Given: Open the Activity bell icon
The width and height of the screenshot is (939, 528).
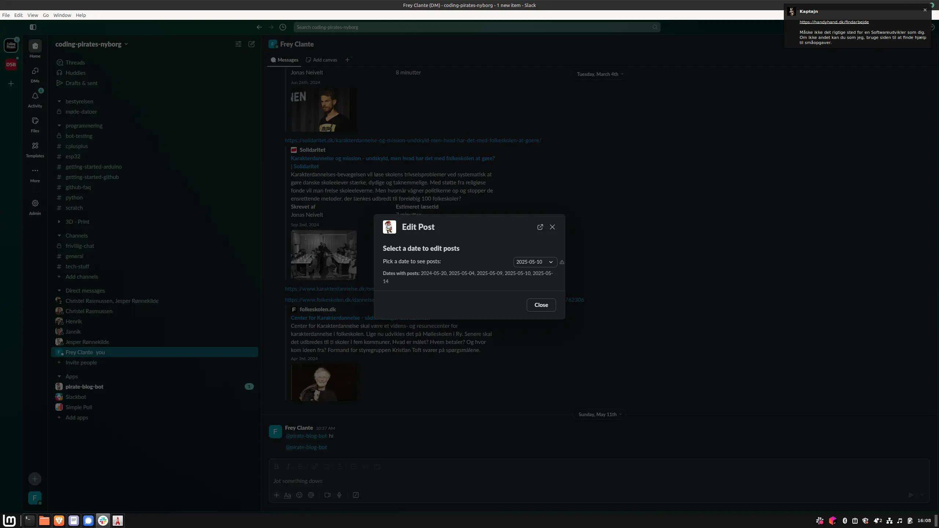Looking at the screenshot, I should click(x=35, y=96).
